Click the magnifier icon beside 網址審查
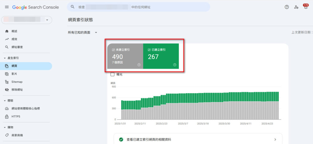Viewport: 313px width, 144px height. point(7,47)
